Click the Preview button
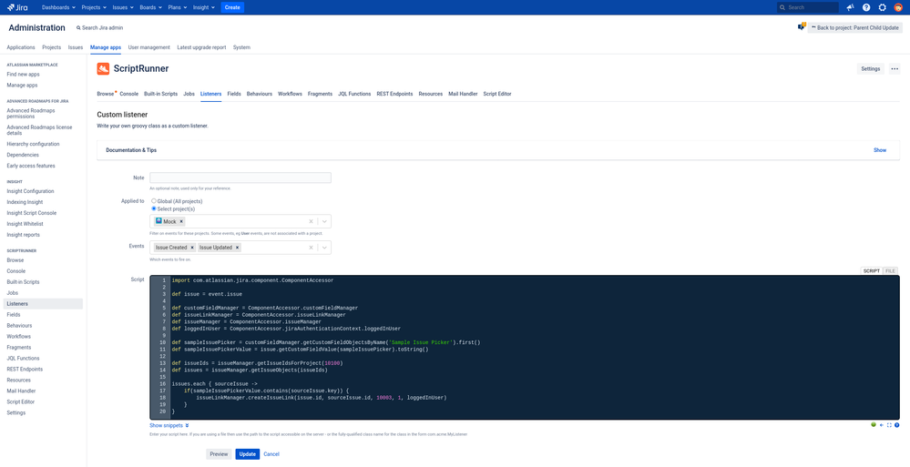 click(x=219, y=454)
